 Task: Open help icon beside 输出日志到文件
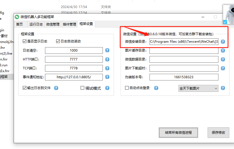(x=56, y=88)
